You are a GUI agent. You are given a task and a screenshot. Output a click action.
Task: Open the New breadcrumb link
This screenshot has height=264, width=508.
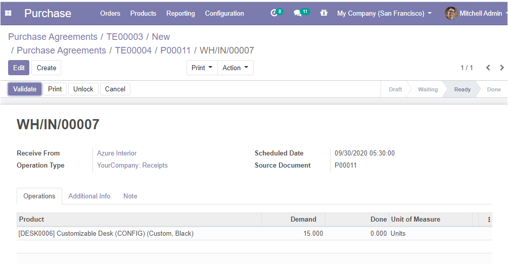[x=161, y=37]
